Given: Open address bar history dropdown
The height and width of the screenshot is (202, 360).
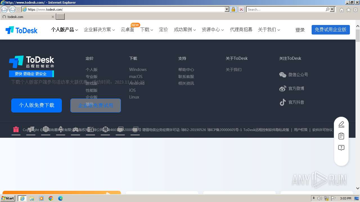Looking at the screenshot, I should [227, 9].
